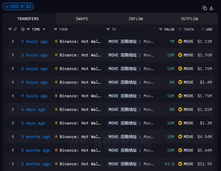Open 9 hours ago link in 8M $1.4M row
221x171 pixels.
[34, 82]
